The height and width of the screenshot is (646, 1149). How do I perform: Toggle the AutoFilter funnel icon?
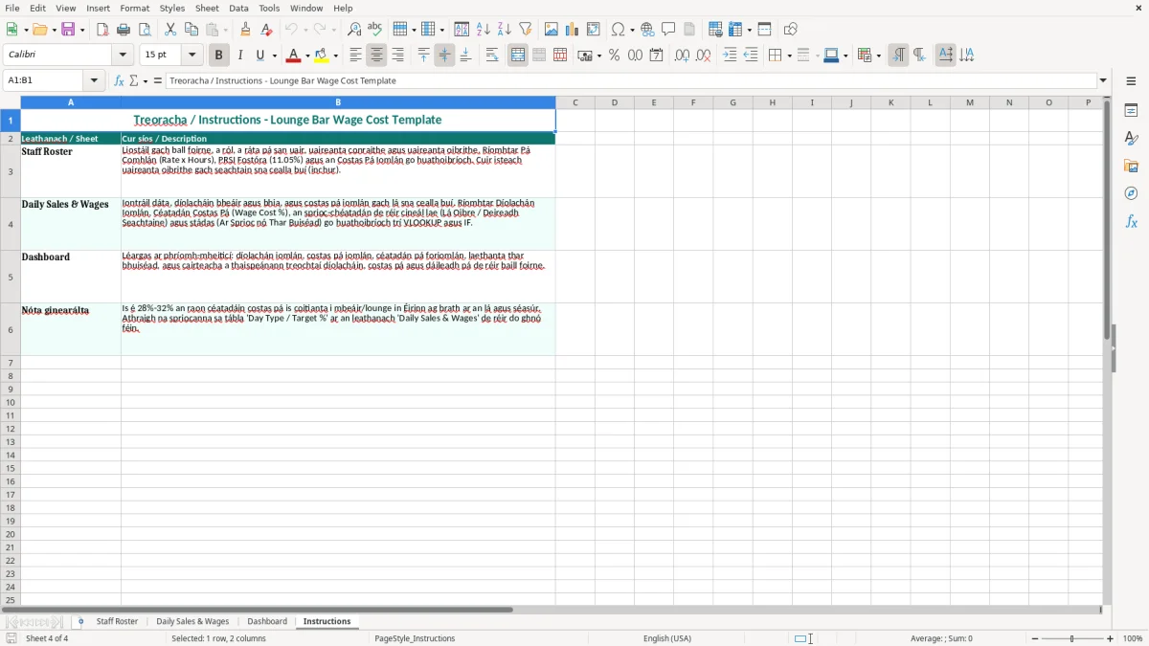(526, 30)
